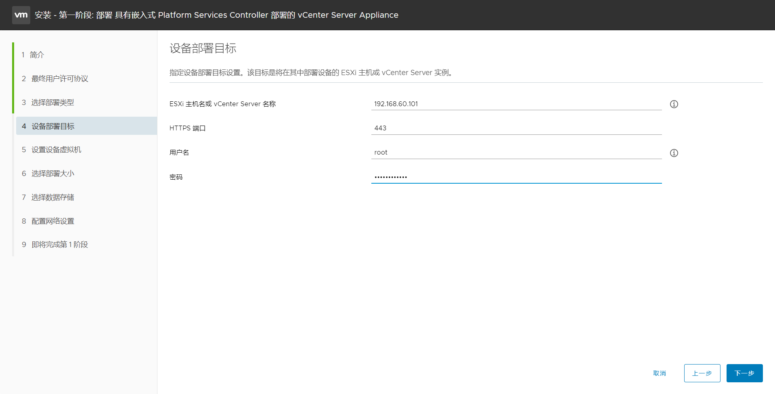Return to step 3 选择部署类型
Screen dimensions: 775x394
click(x=48, y=102)
